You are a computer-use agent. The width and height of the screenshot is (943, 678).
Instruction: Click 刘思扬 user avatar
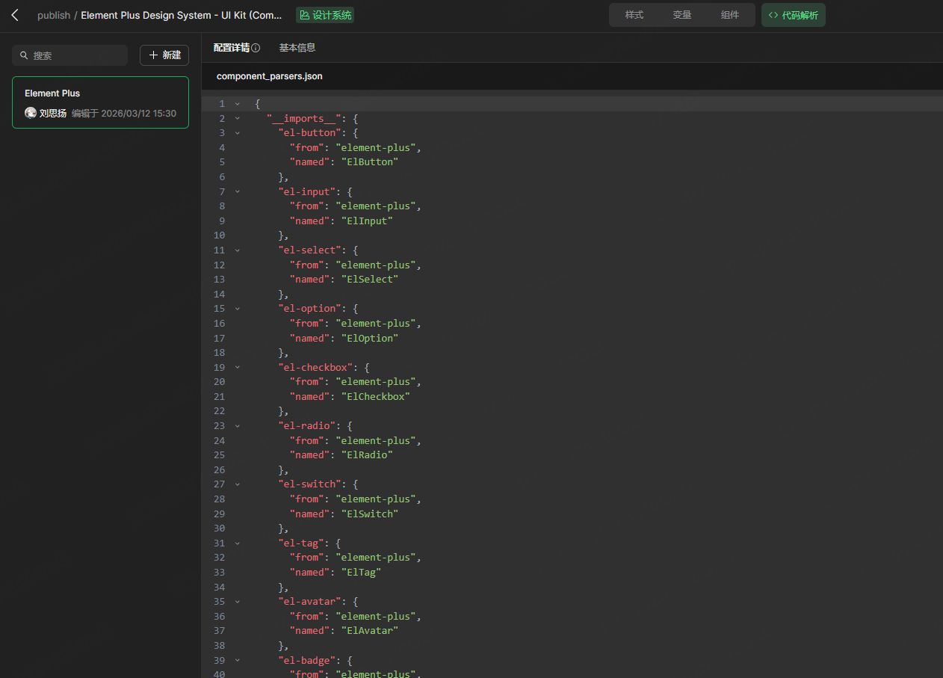click(31, 113)
